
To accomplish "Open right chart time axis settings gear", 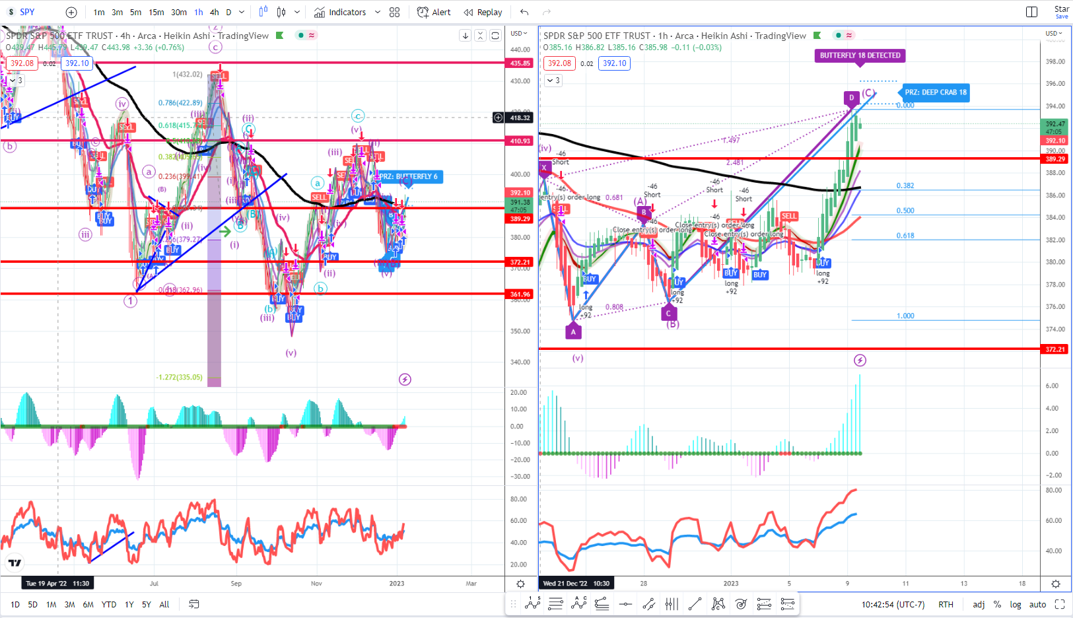I will pos(1056,584).
